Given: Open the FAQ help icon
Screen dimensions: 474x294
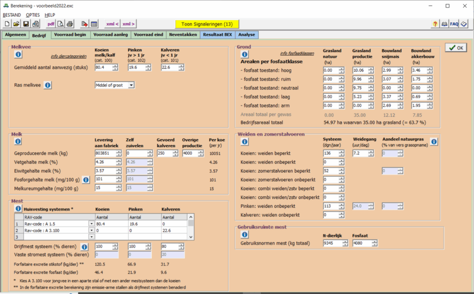Looking at the screenshot, I should point(454,24).
